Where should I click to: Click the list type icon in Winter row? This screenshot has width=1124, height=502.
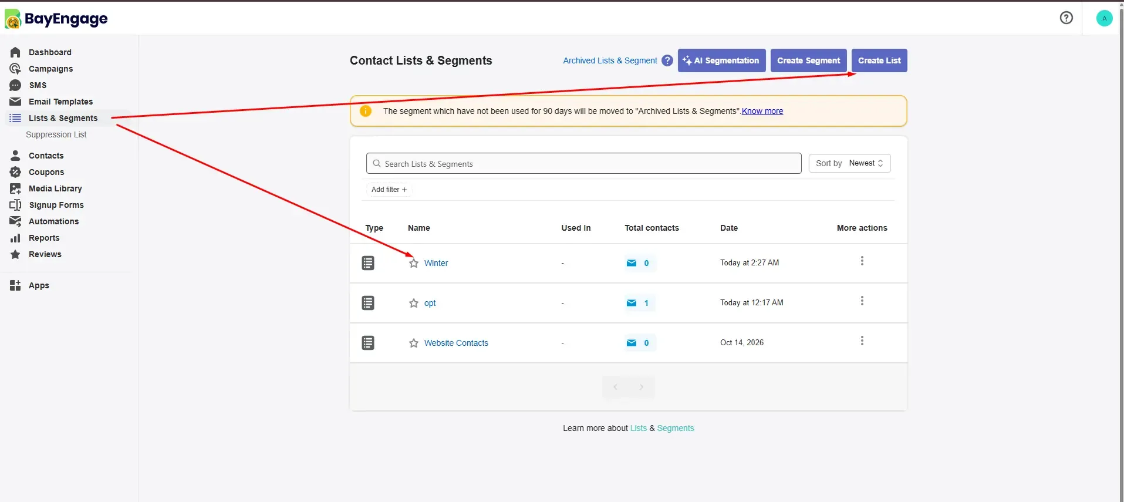click(x=368, y=263)
